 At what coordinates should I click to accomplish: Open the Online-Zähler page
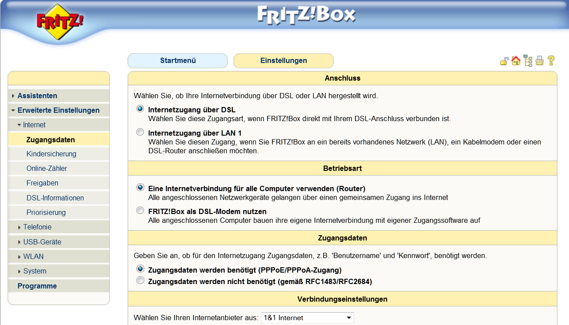59,169
